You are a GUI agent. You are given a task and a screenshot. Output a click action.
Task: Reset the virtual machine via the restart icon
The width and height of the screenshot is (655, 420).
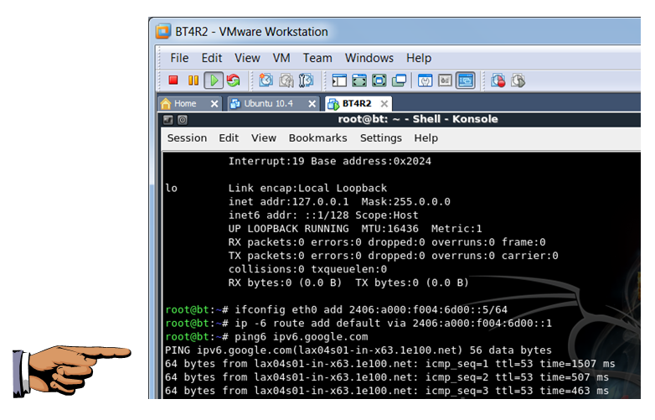tap(234, 80)
